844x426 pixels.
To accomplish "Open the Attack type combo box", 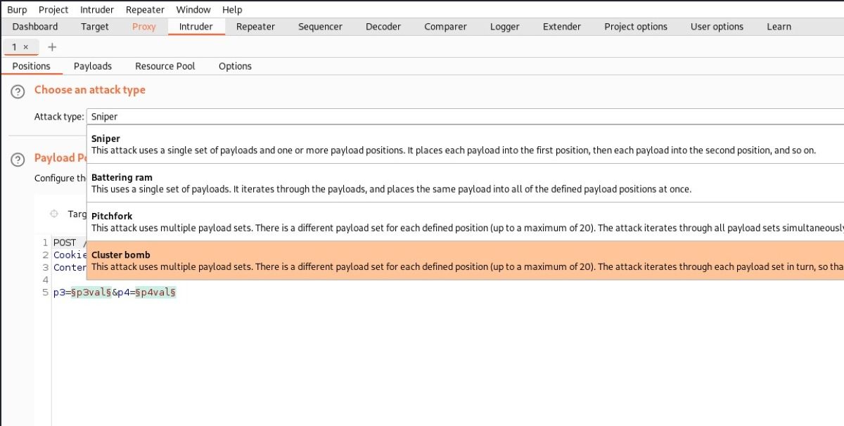I will (x=465, y=117).
